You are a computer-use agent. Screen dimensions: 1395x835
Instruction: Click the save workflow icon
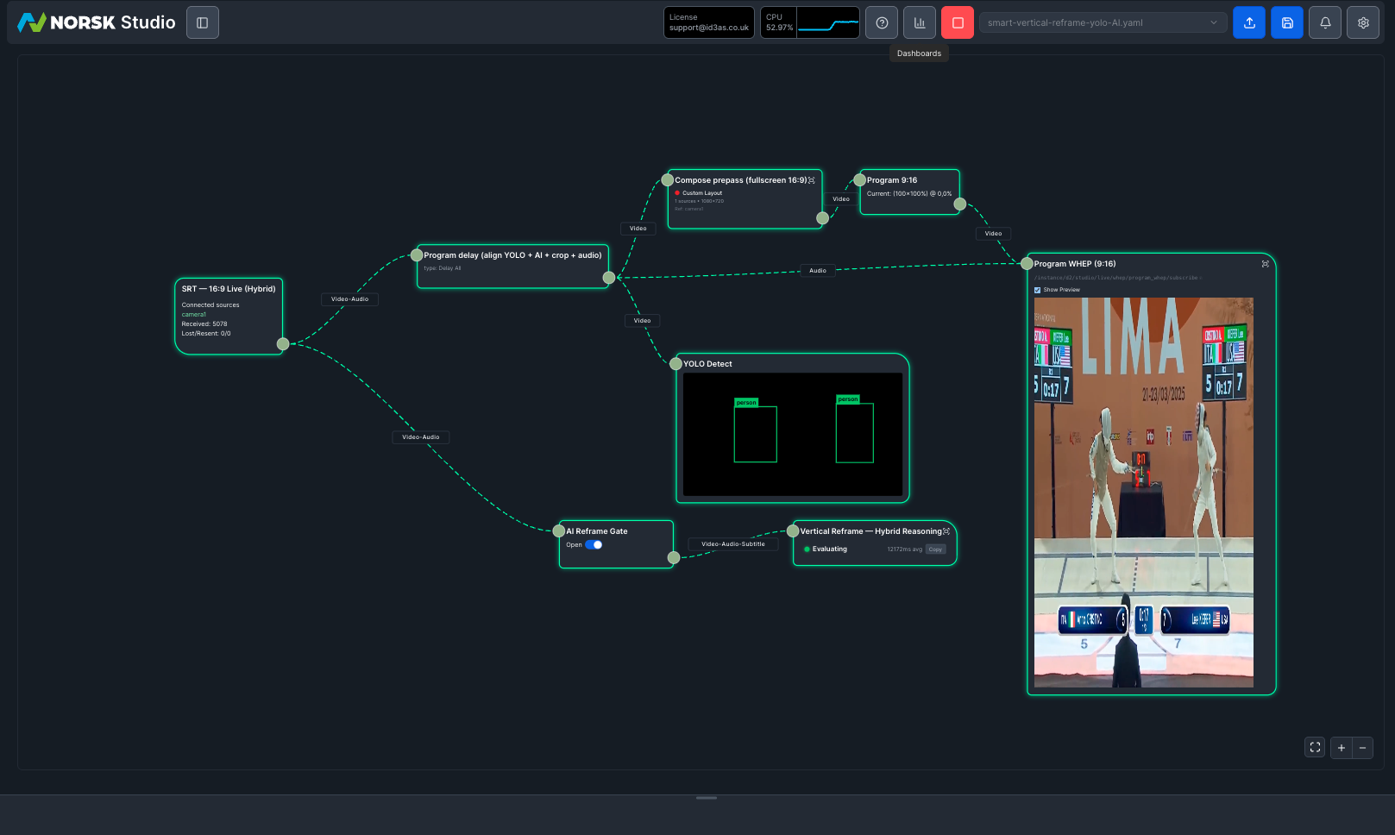tap(1287, 22)
